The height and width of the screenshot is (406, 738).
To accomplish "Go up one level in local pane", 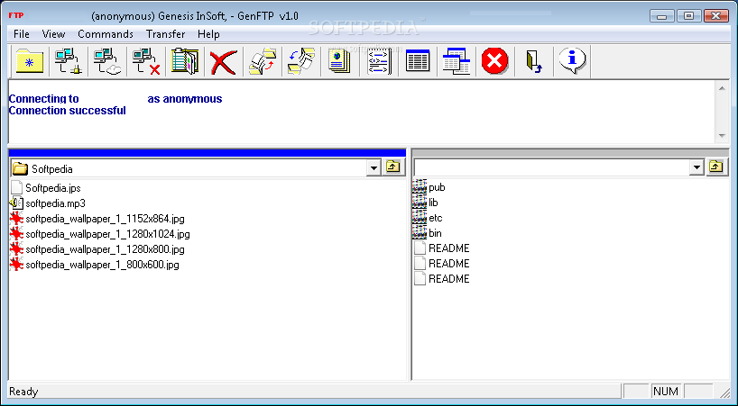I will click(393, 167).
